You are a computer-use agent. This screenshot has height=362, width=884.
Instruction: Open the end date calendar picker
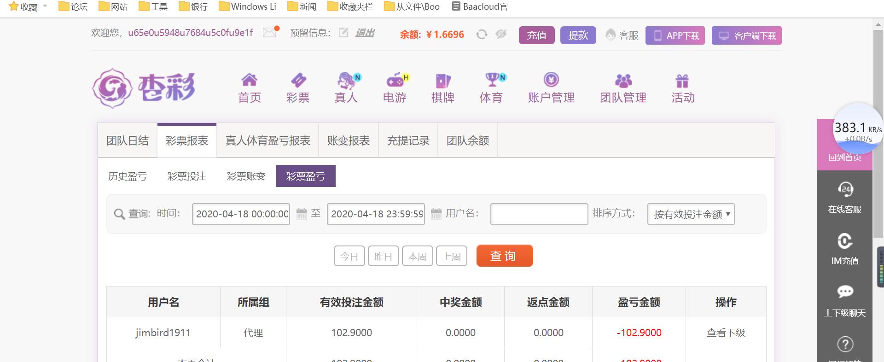point(436,214)
